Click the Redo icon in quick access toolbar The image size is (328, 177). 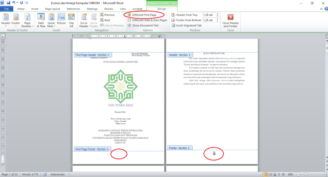(x=21, y=3)
